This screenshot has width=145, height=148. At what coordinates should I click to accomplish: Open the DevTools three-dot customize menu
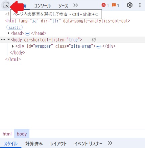pos(140,5)
